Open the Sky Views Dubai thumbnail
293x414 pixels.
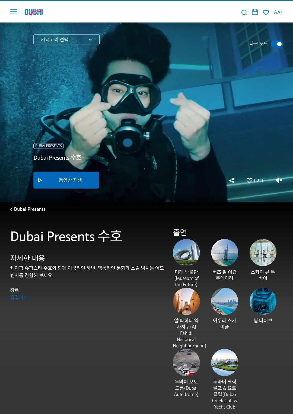point(263,252)
